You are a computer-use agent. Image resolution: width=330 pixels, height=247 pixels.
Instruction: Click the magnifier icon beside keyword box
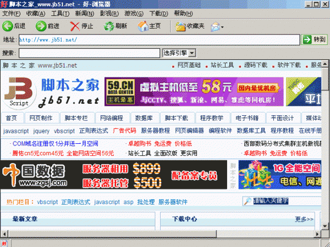tap(248, 201)
